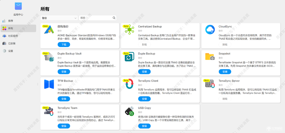Image resolution: width=285 pixels, height=133 pixels.
Task: Open the TerraSync Team people icon
Action: (x=49, y=111)
